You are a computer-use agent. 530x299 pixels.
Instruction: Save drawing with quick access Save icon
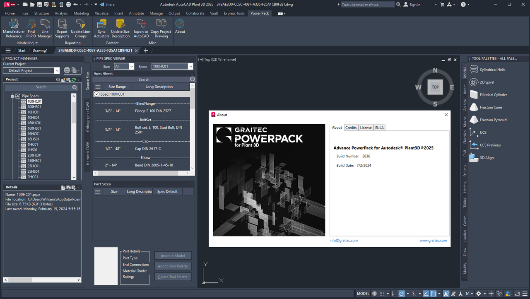pos(39,4)
